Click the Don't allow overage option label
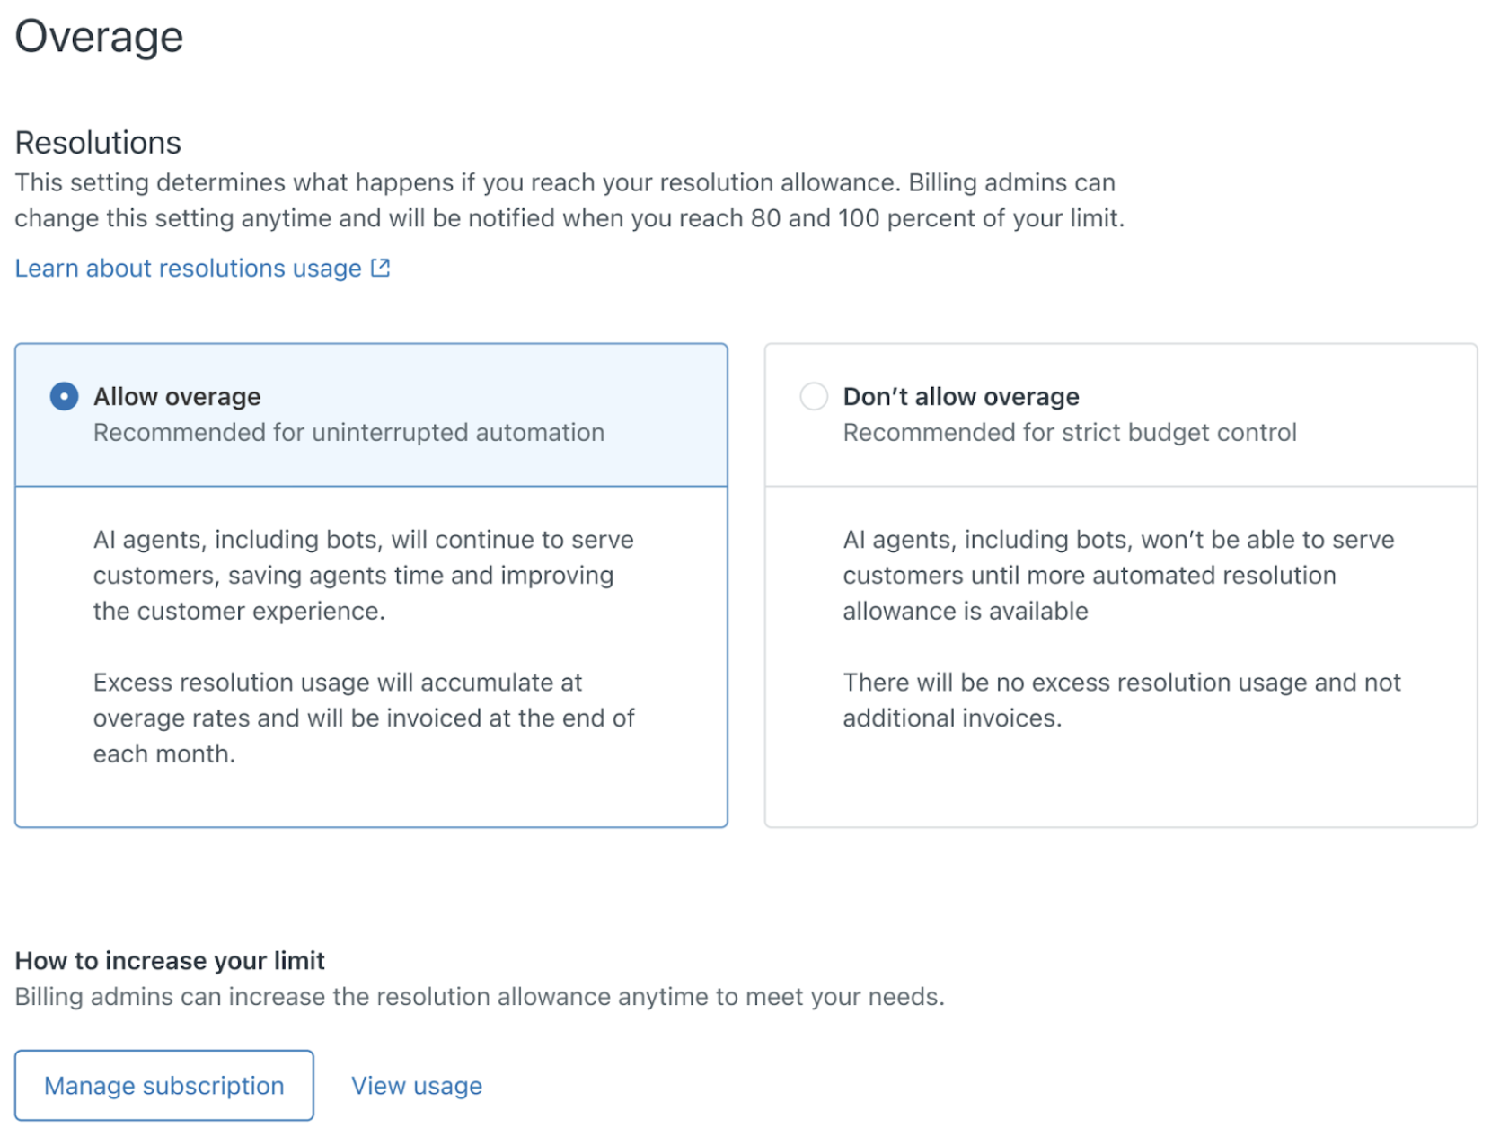Viewport: 1491px width, 1137px height. click(961, 396)
